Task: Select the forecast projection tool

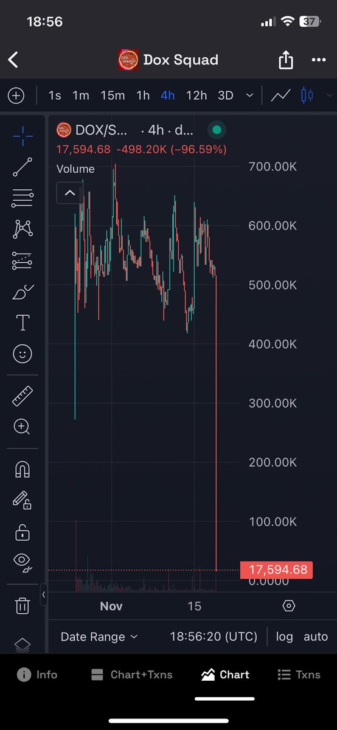Action: (23, 260)
